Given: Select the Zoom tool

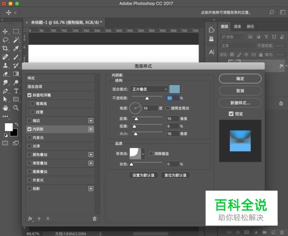Looking at the screenshot, I should point(16,108).
